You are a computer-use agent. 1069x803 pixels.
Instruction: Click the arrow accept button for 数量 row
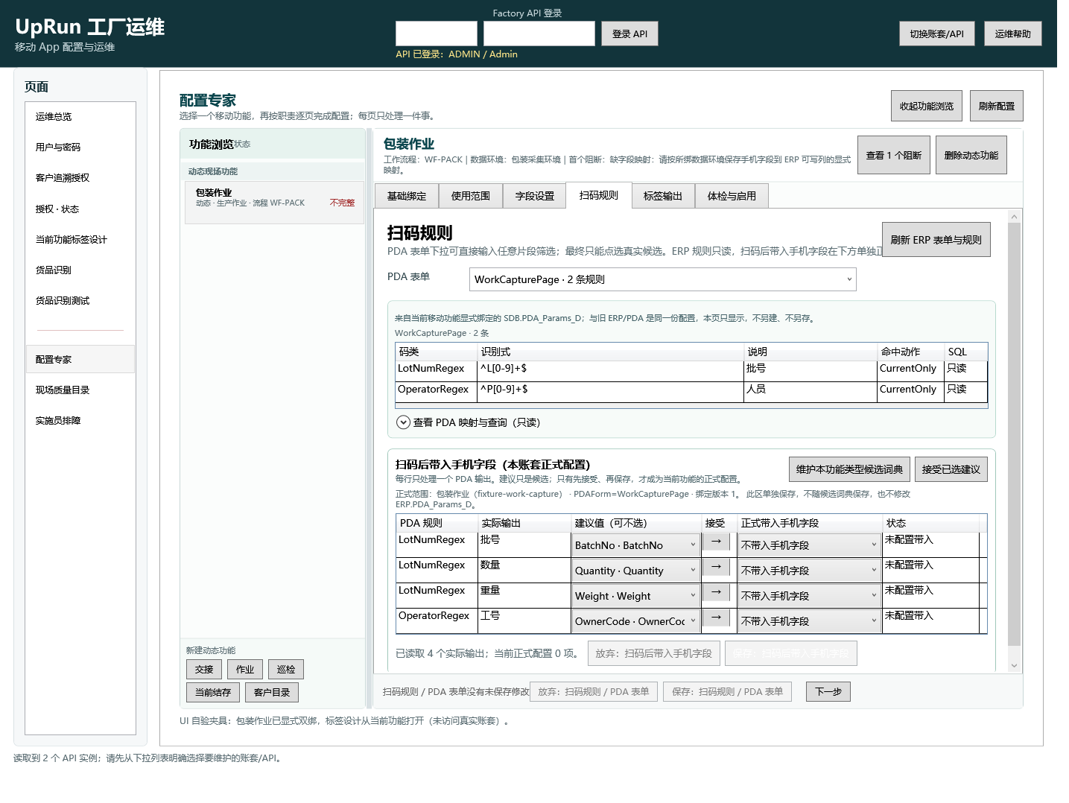716,567
